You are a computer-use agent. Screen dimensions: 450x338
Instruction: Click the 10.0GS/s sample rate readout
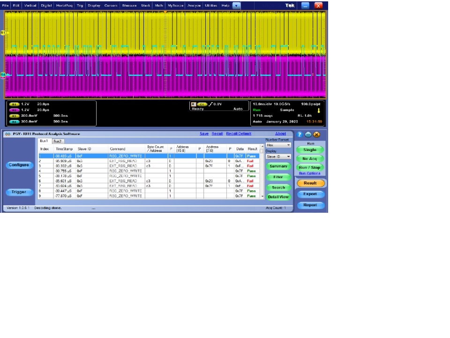tap(282, 104)
